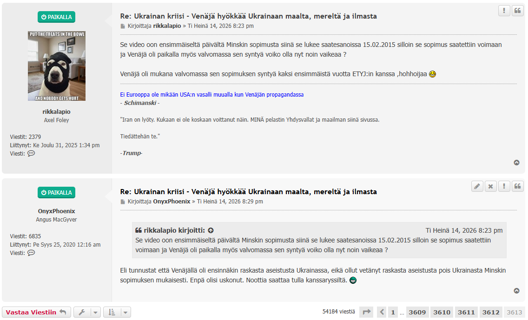Open rikkalapio's contact speech bubble icon
Viewport: 528px width, 320px height.
pyautogui.click(x=31, y=153)
